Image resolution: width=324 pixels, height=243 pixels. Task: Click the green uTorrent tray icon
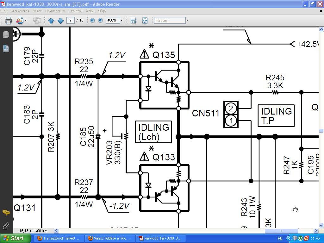pyautogui.click(x=301, y=239)
